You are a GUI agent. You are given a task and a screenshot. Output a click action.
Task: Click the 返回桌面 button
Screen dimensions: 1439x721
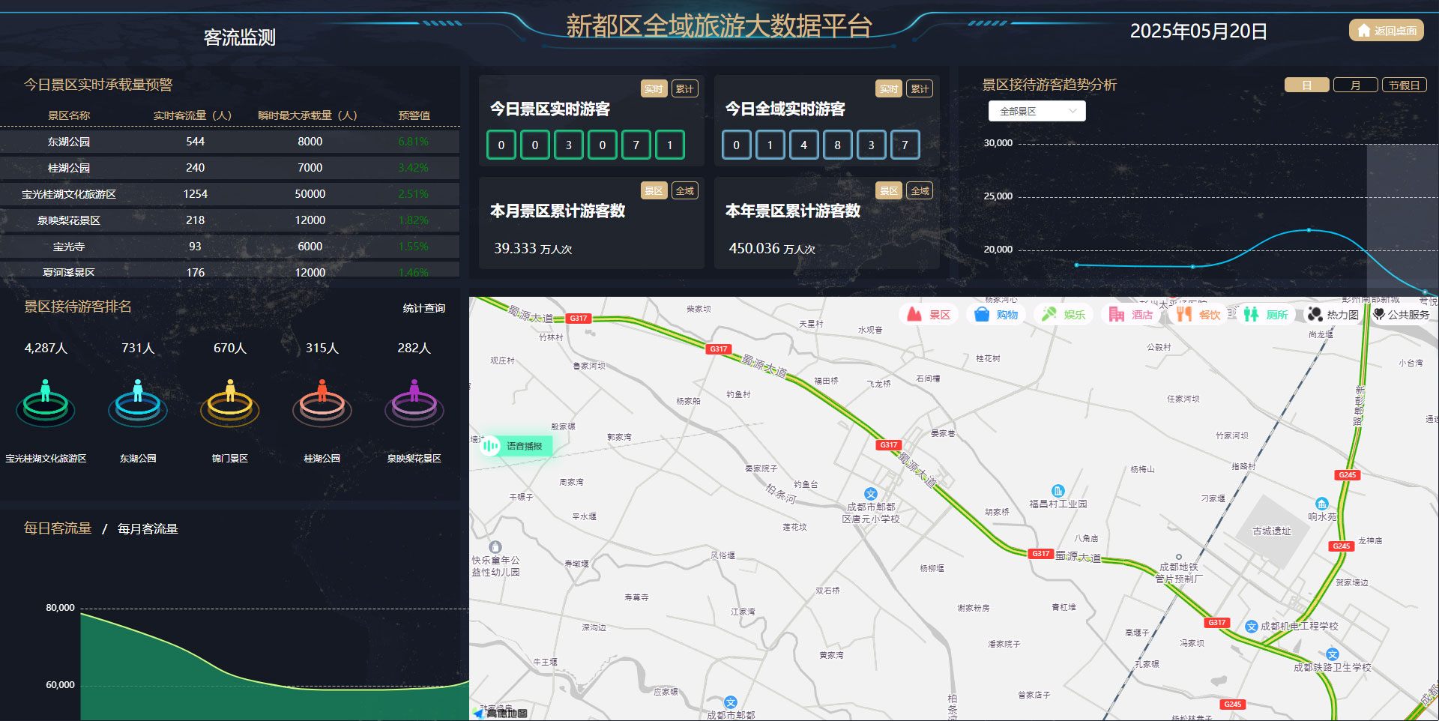[1387, 31]
